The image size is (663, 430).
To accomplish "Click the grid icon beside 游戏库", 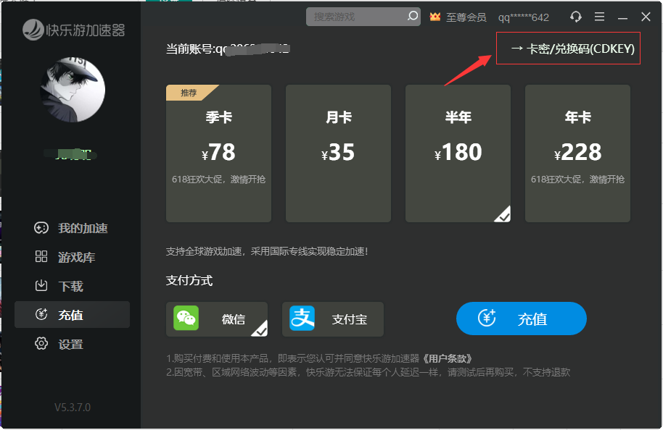I will pos(41,256).
